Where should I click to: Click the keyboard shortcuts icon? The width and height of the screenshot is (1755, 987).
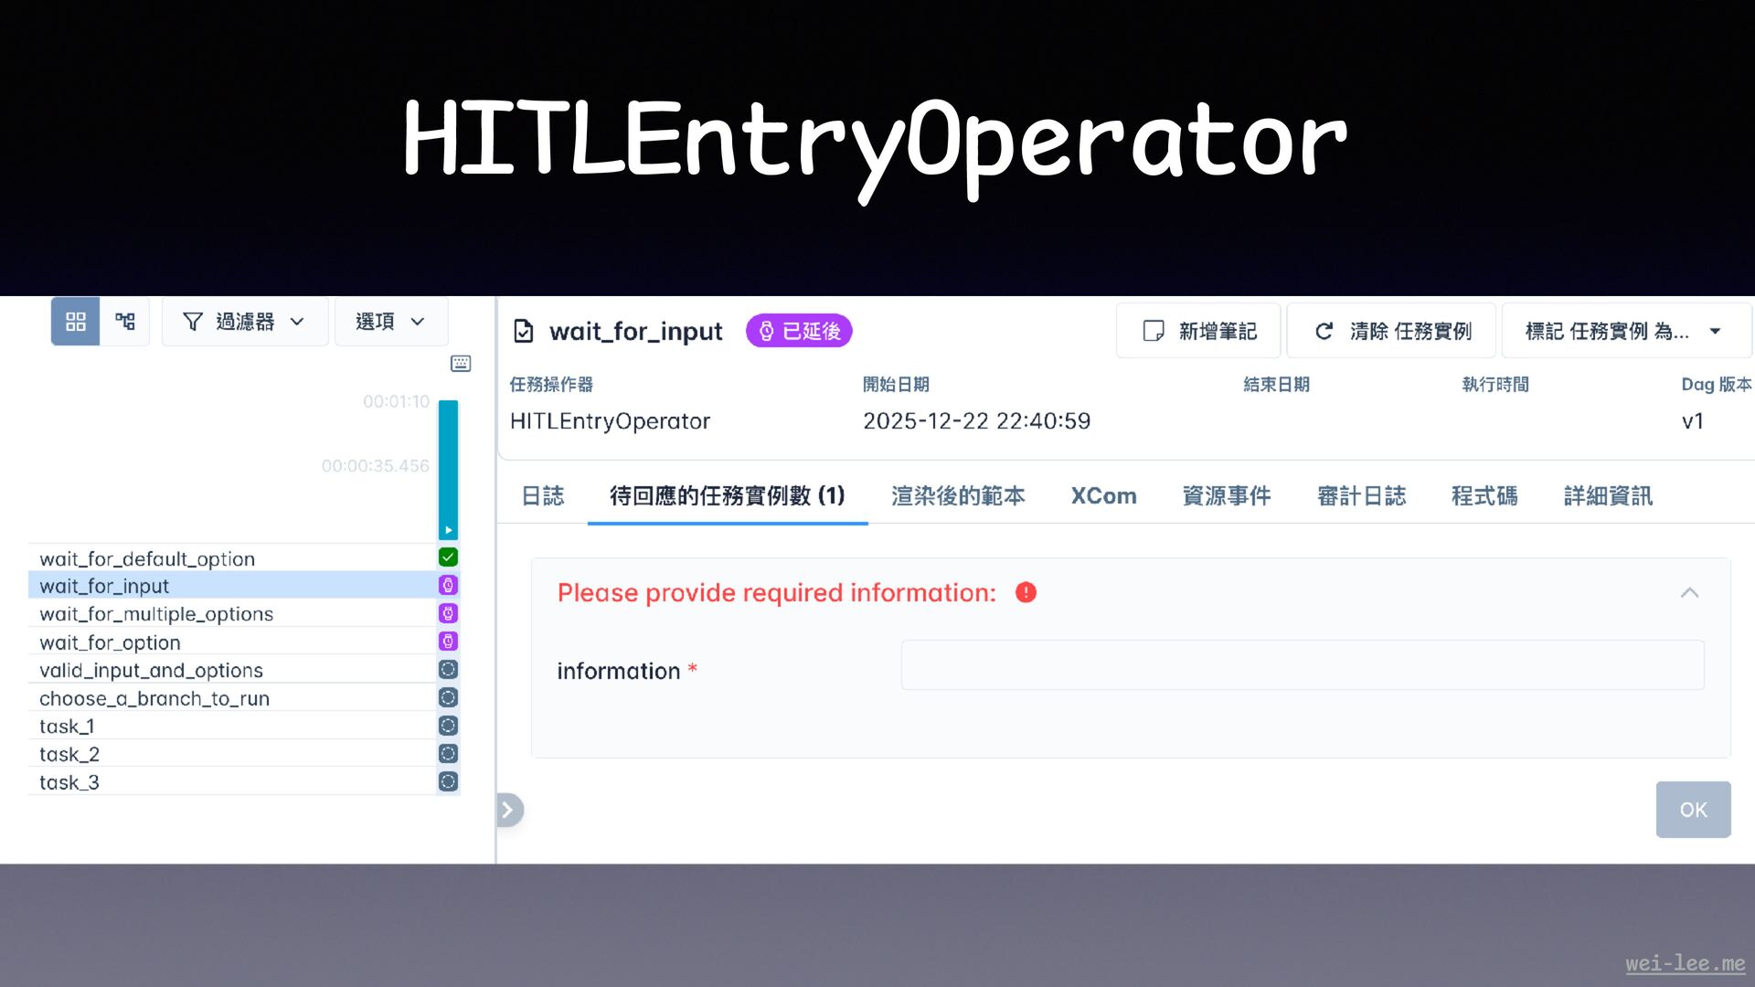click(x=461, y=364)
